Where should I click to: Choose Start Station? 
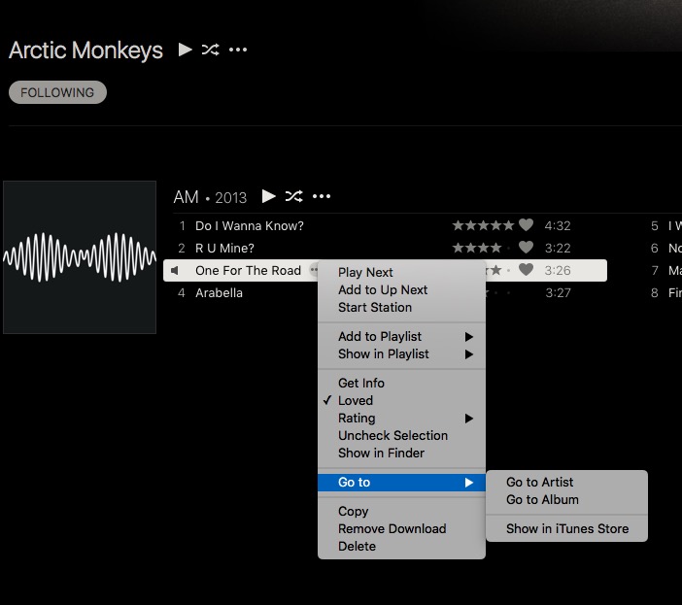click(x=401, y=307)
